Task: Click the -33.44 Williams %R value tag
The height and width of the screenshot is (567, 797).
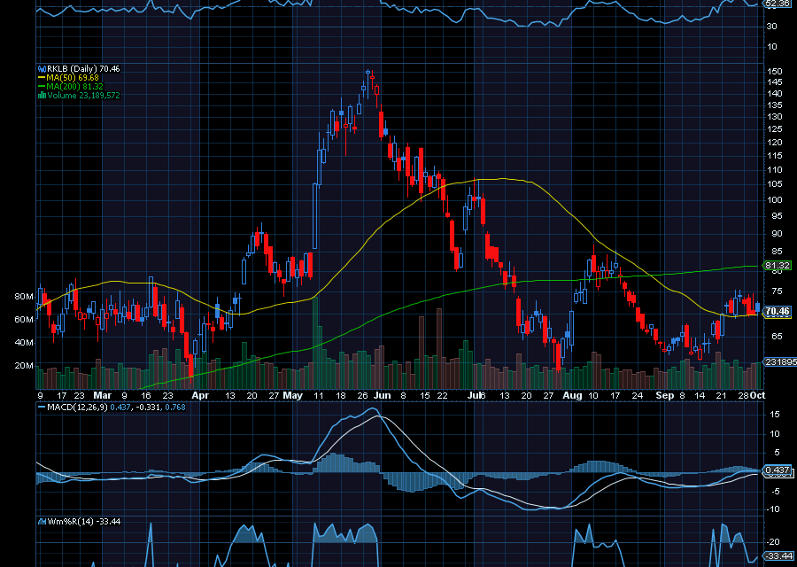Action: click(x=778, y=555)
